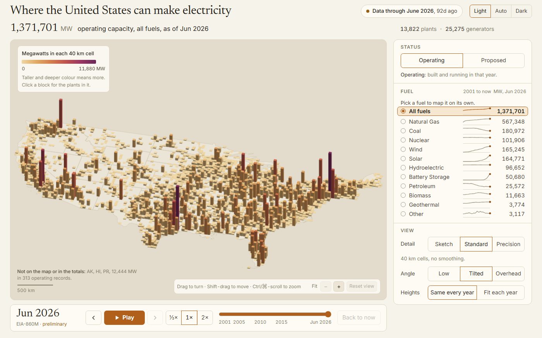Viewport: 542px width, 338px height.
Task: Change map angle to Low
Action: (x=444, y=273)
